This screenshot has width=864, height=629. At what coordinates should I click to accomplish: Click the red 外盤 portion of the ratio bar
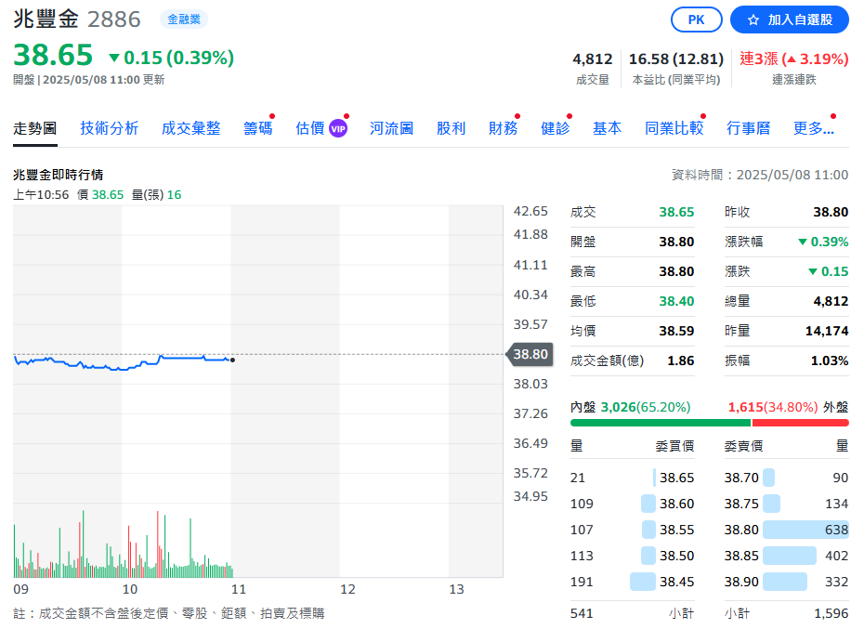click(800, 423)
